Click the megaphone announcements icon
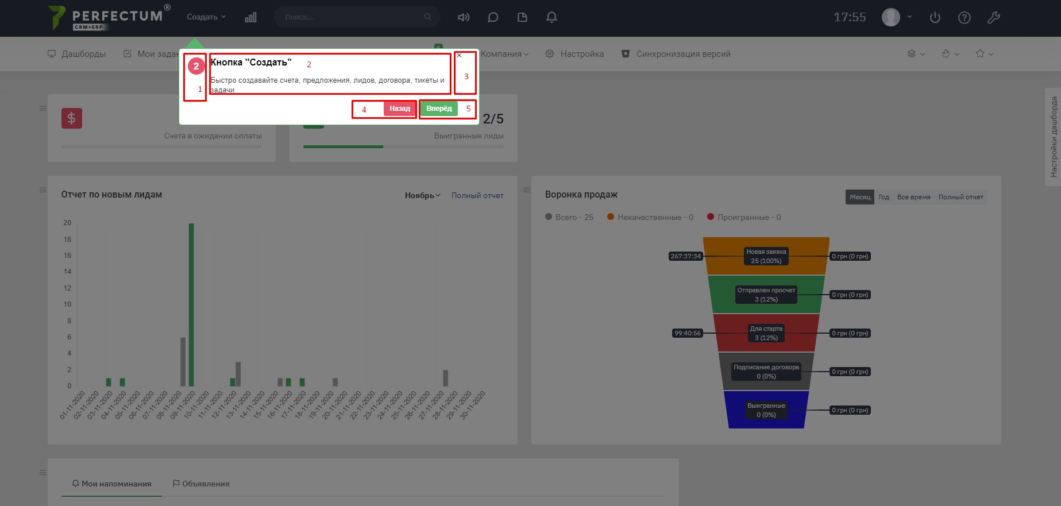The image size is (1061, 506). [x=463, y=17]
